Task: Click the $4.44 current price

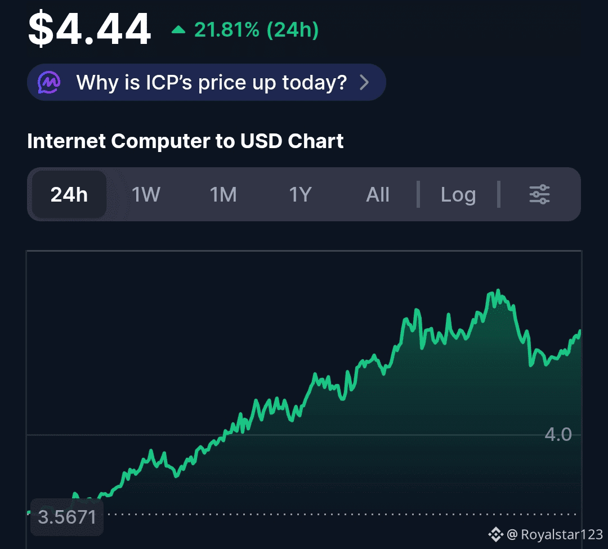Action: (90, 29)
